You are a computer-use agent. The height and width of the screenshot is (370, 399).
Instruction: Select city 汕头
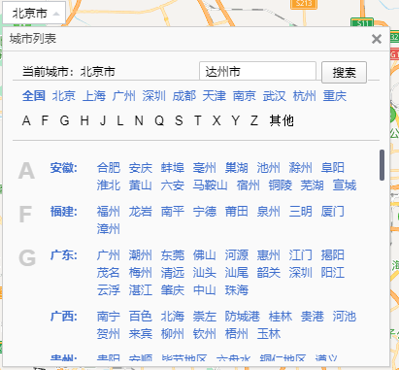[x=205, y=273]
